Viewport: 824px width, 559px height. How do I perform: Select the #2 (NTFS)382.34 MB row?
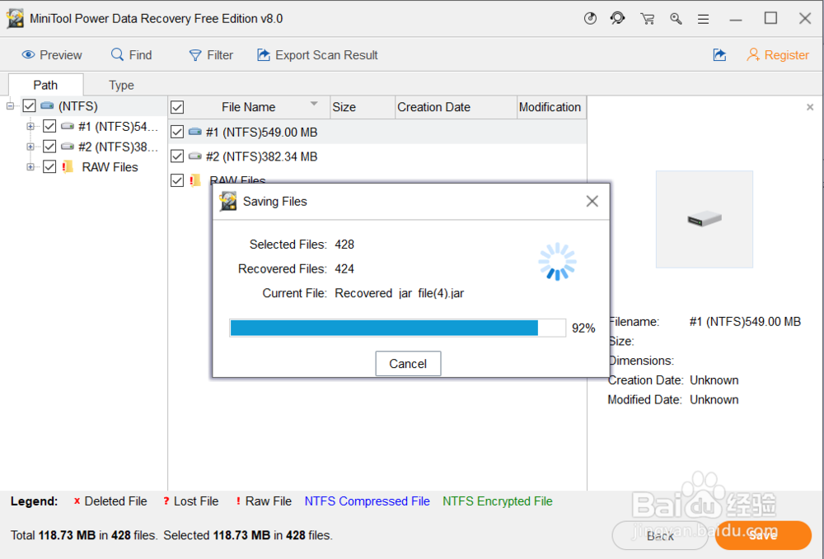click(x=377, y=156)
